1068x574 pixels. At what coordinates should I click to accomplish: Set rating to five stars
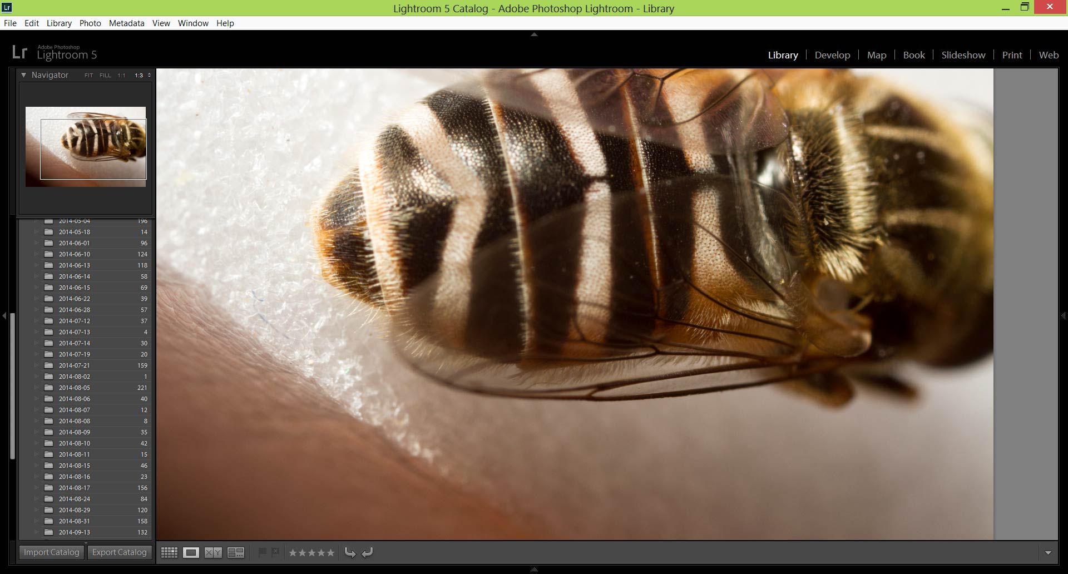330,553
